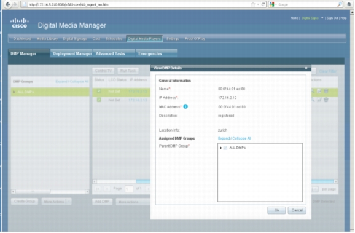The height and width of the screenshot is (233, 355).
Task: Open the Settings menu
Action: (173, 39)
